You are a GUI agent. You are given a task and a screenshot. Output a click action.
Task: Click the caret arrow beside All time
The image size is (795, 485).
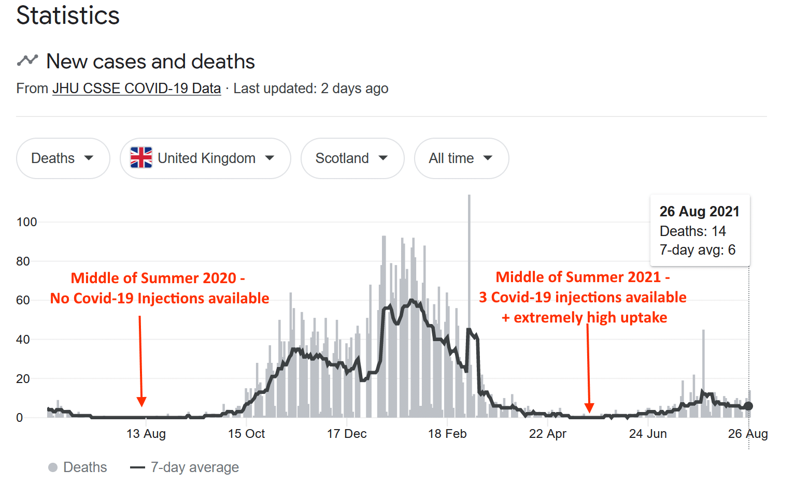(x=488, y=158)
